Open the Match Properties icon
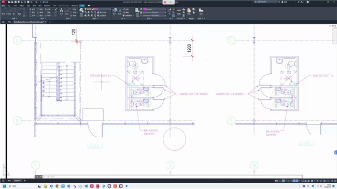 point(137,11)
